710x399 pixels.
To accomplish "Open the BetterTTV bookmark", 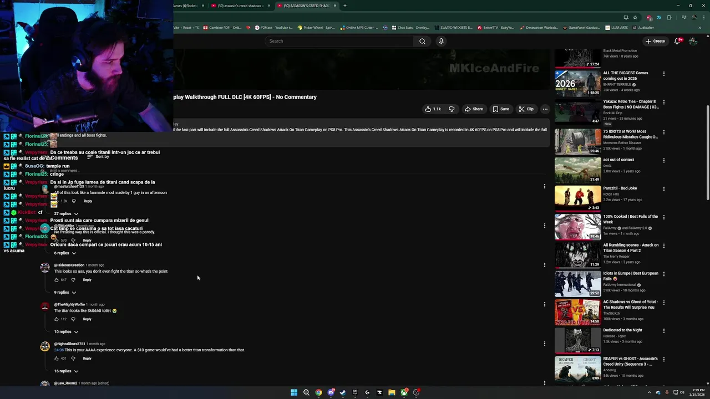I will pyautogui.click(x=495, y=28).
